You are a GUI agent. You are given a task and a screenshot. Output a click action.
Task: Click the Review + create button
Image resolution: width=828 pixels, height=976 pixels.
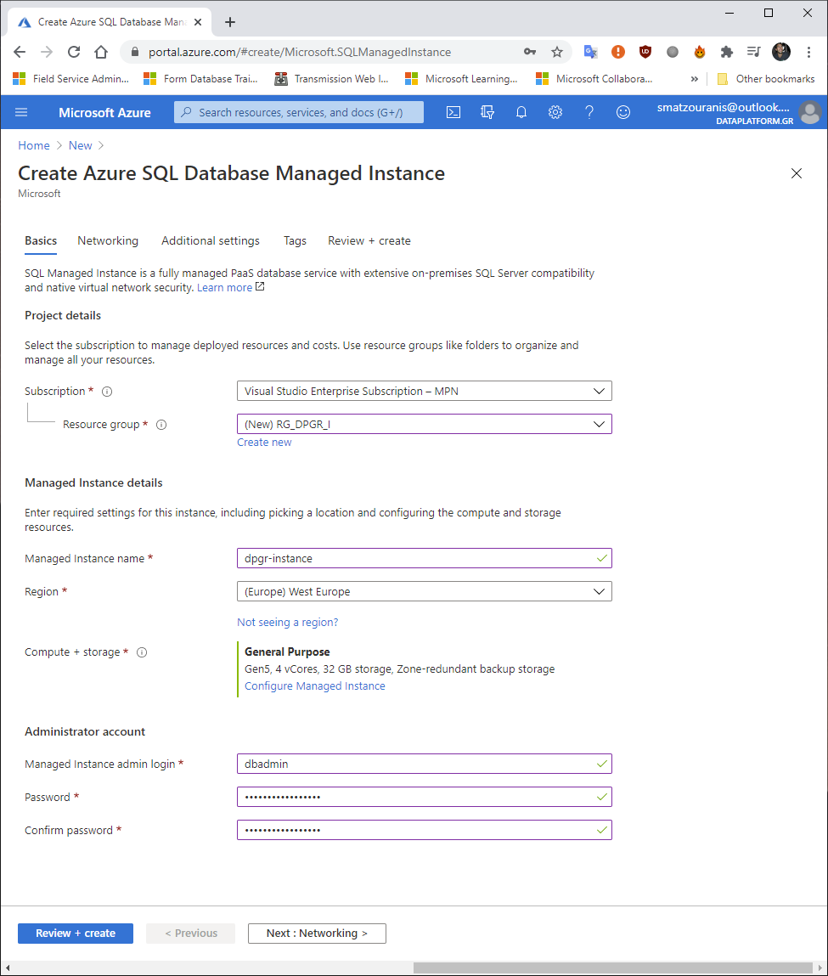[x=75, y=933]
